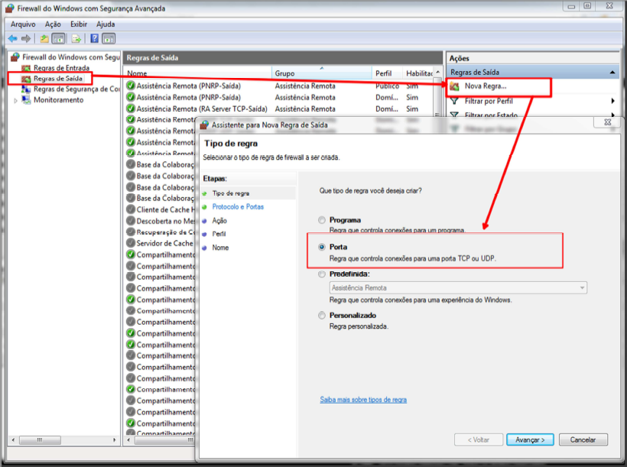Click Filtrar por Perfil action
The width and height of the screenshot is (627, 467).
489,101
